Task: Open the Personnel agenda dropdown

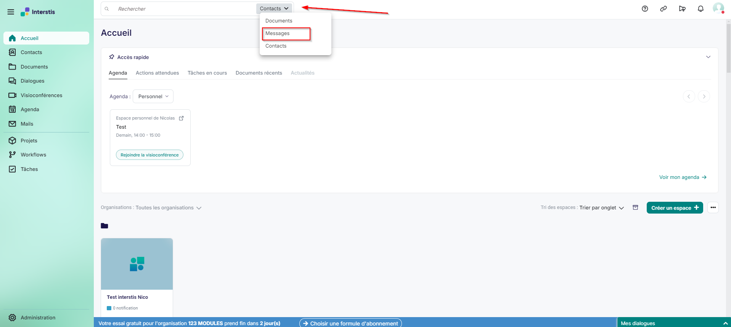Action: [153, 96]
